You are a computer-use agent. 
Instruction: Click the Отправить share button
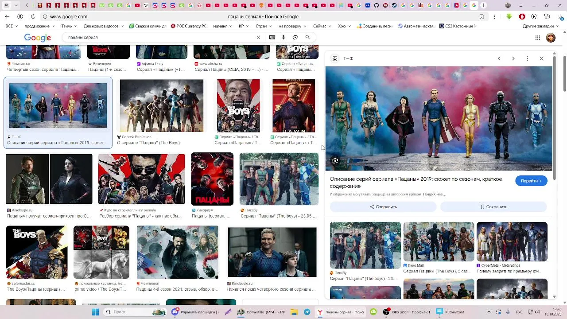tap(383, 207)
